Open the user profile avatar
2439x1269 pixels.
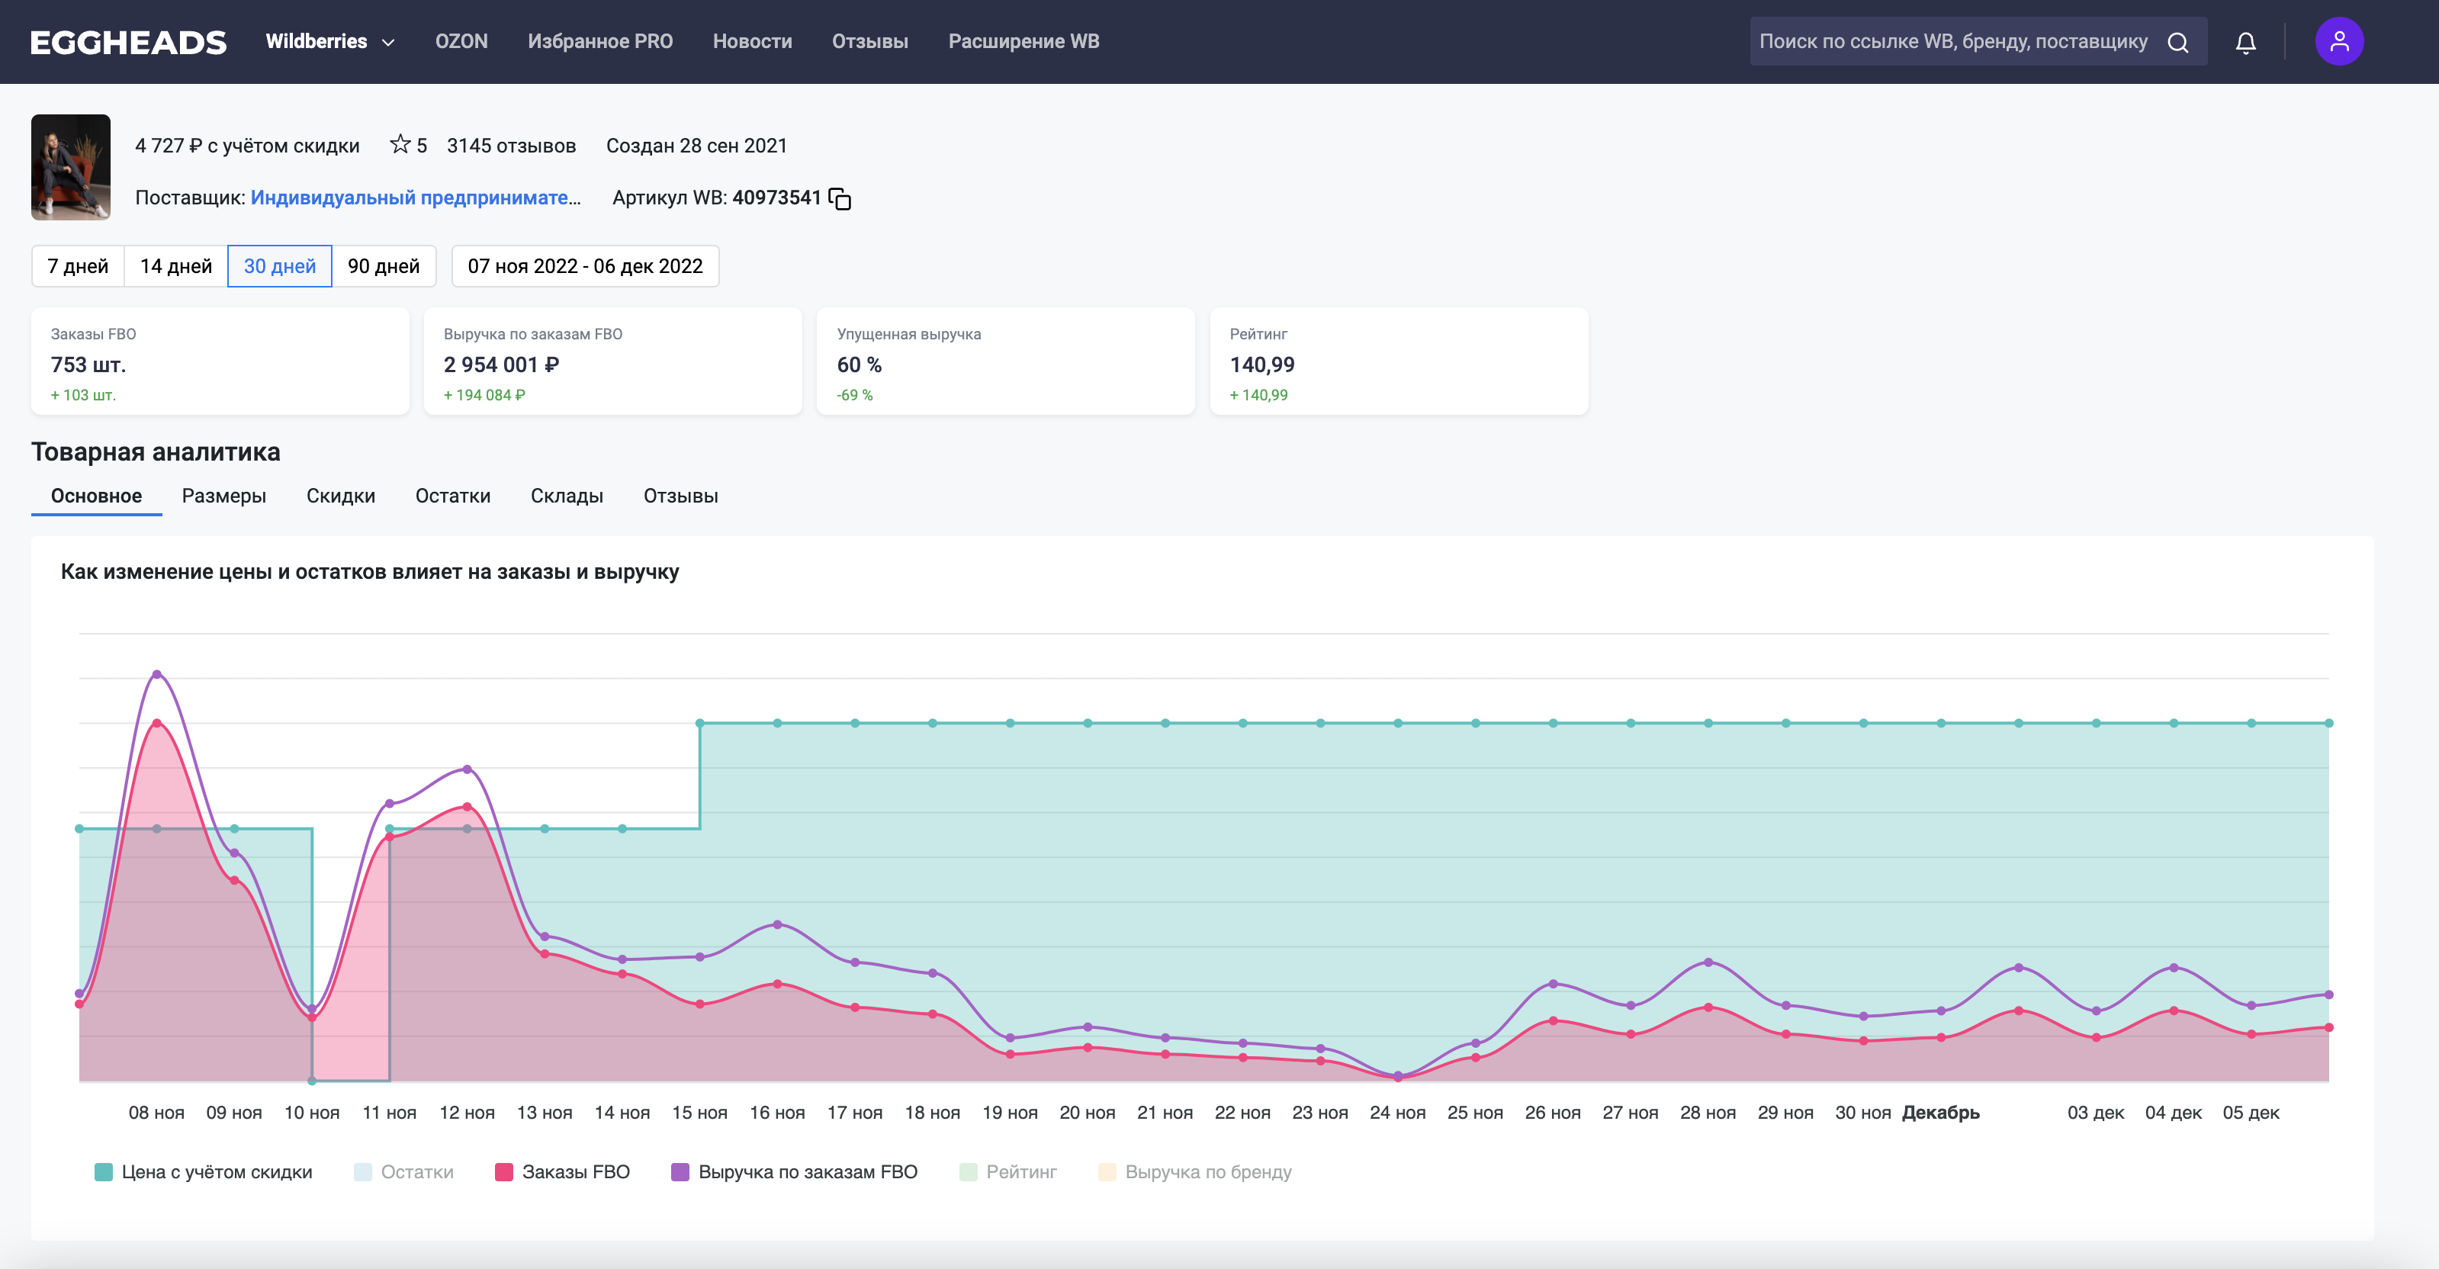coord(2338,42)
